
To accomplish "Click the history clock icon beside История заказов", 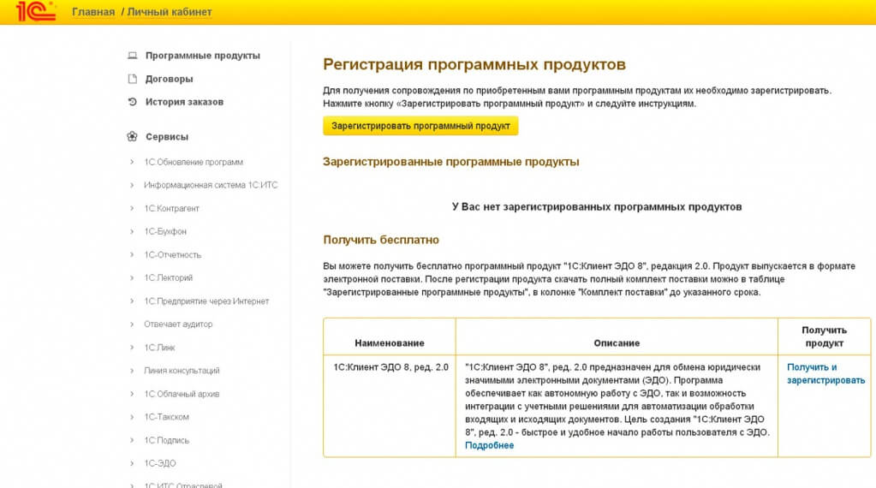I will 133,102.
